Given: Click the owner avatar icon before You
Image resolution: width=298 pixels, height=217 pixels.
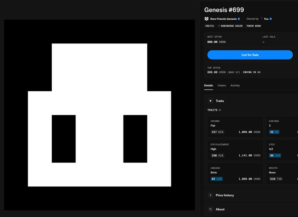Looking at the screenshot, I should 261,19.
